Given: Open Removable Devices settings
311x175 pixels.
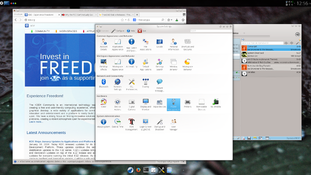Looking at the screenshot, I should pyautogui.click(x=202, y=105).
